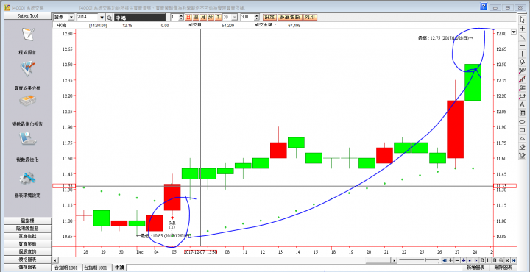Select the horizontal line tool

click(522, 45)
